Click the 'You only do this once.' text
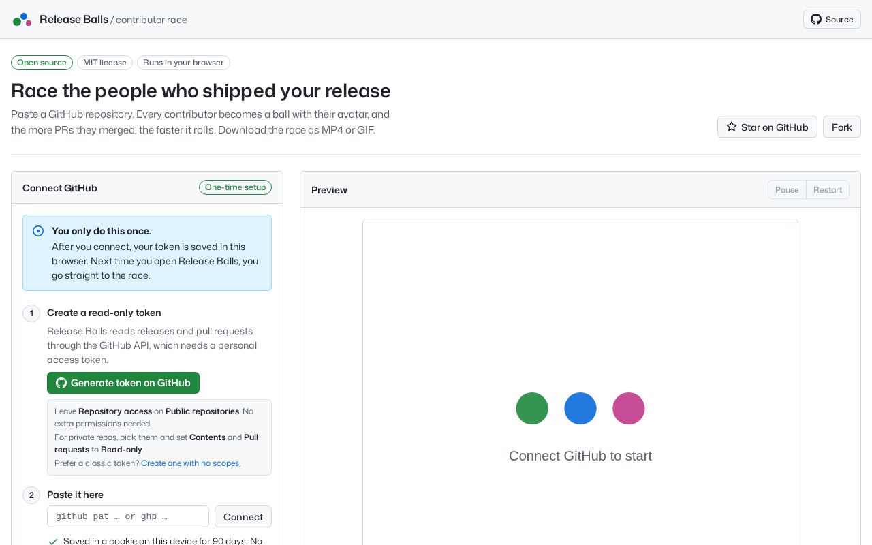This screenshot has height=545, width=872. (102, 231)
